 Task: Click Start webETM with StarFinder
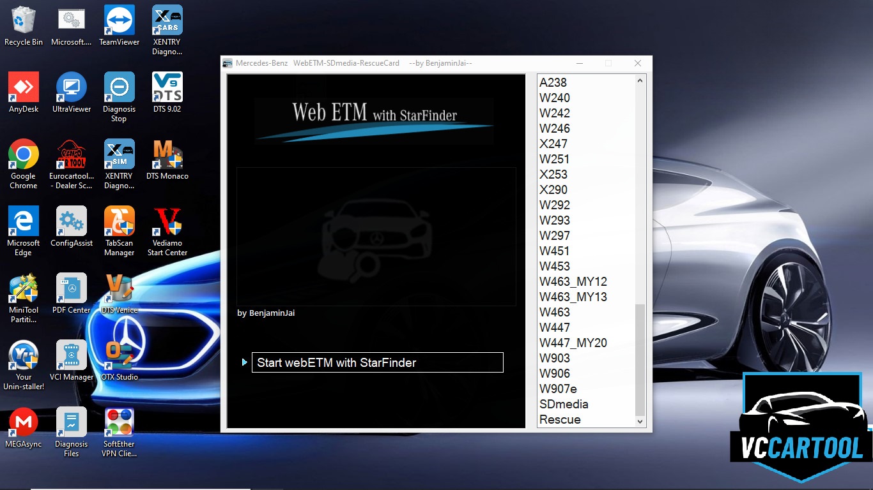tap(378, 362)
